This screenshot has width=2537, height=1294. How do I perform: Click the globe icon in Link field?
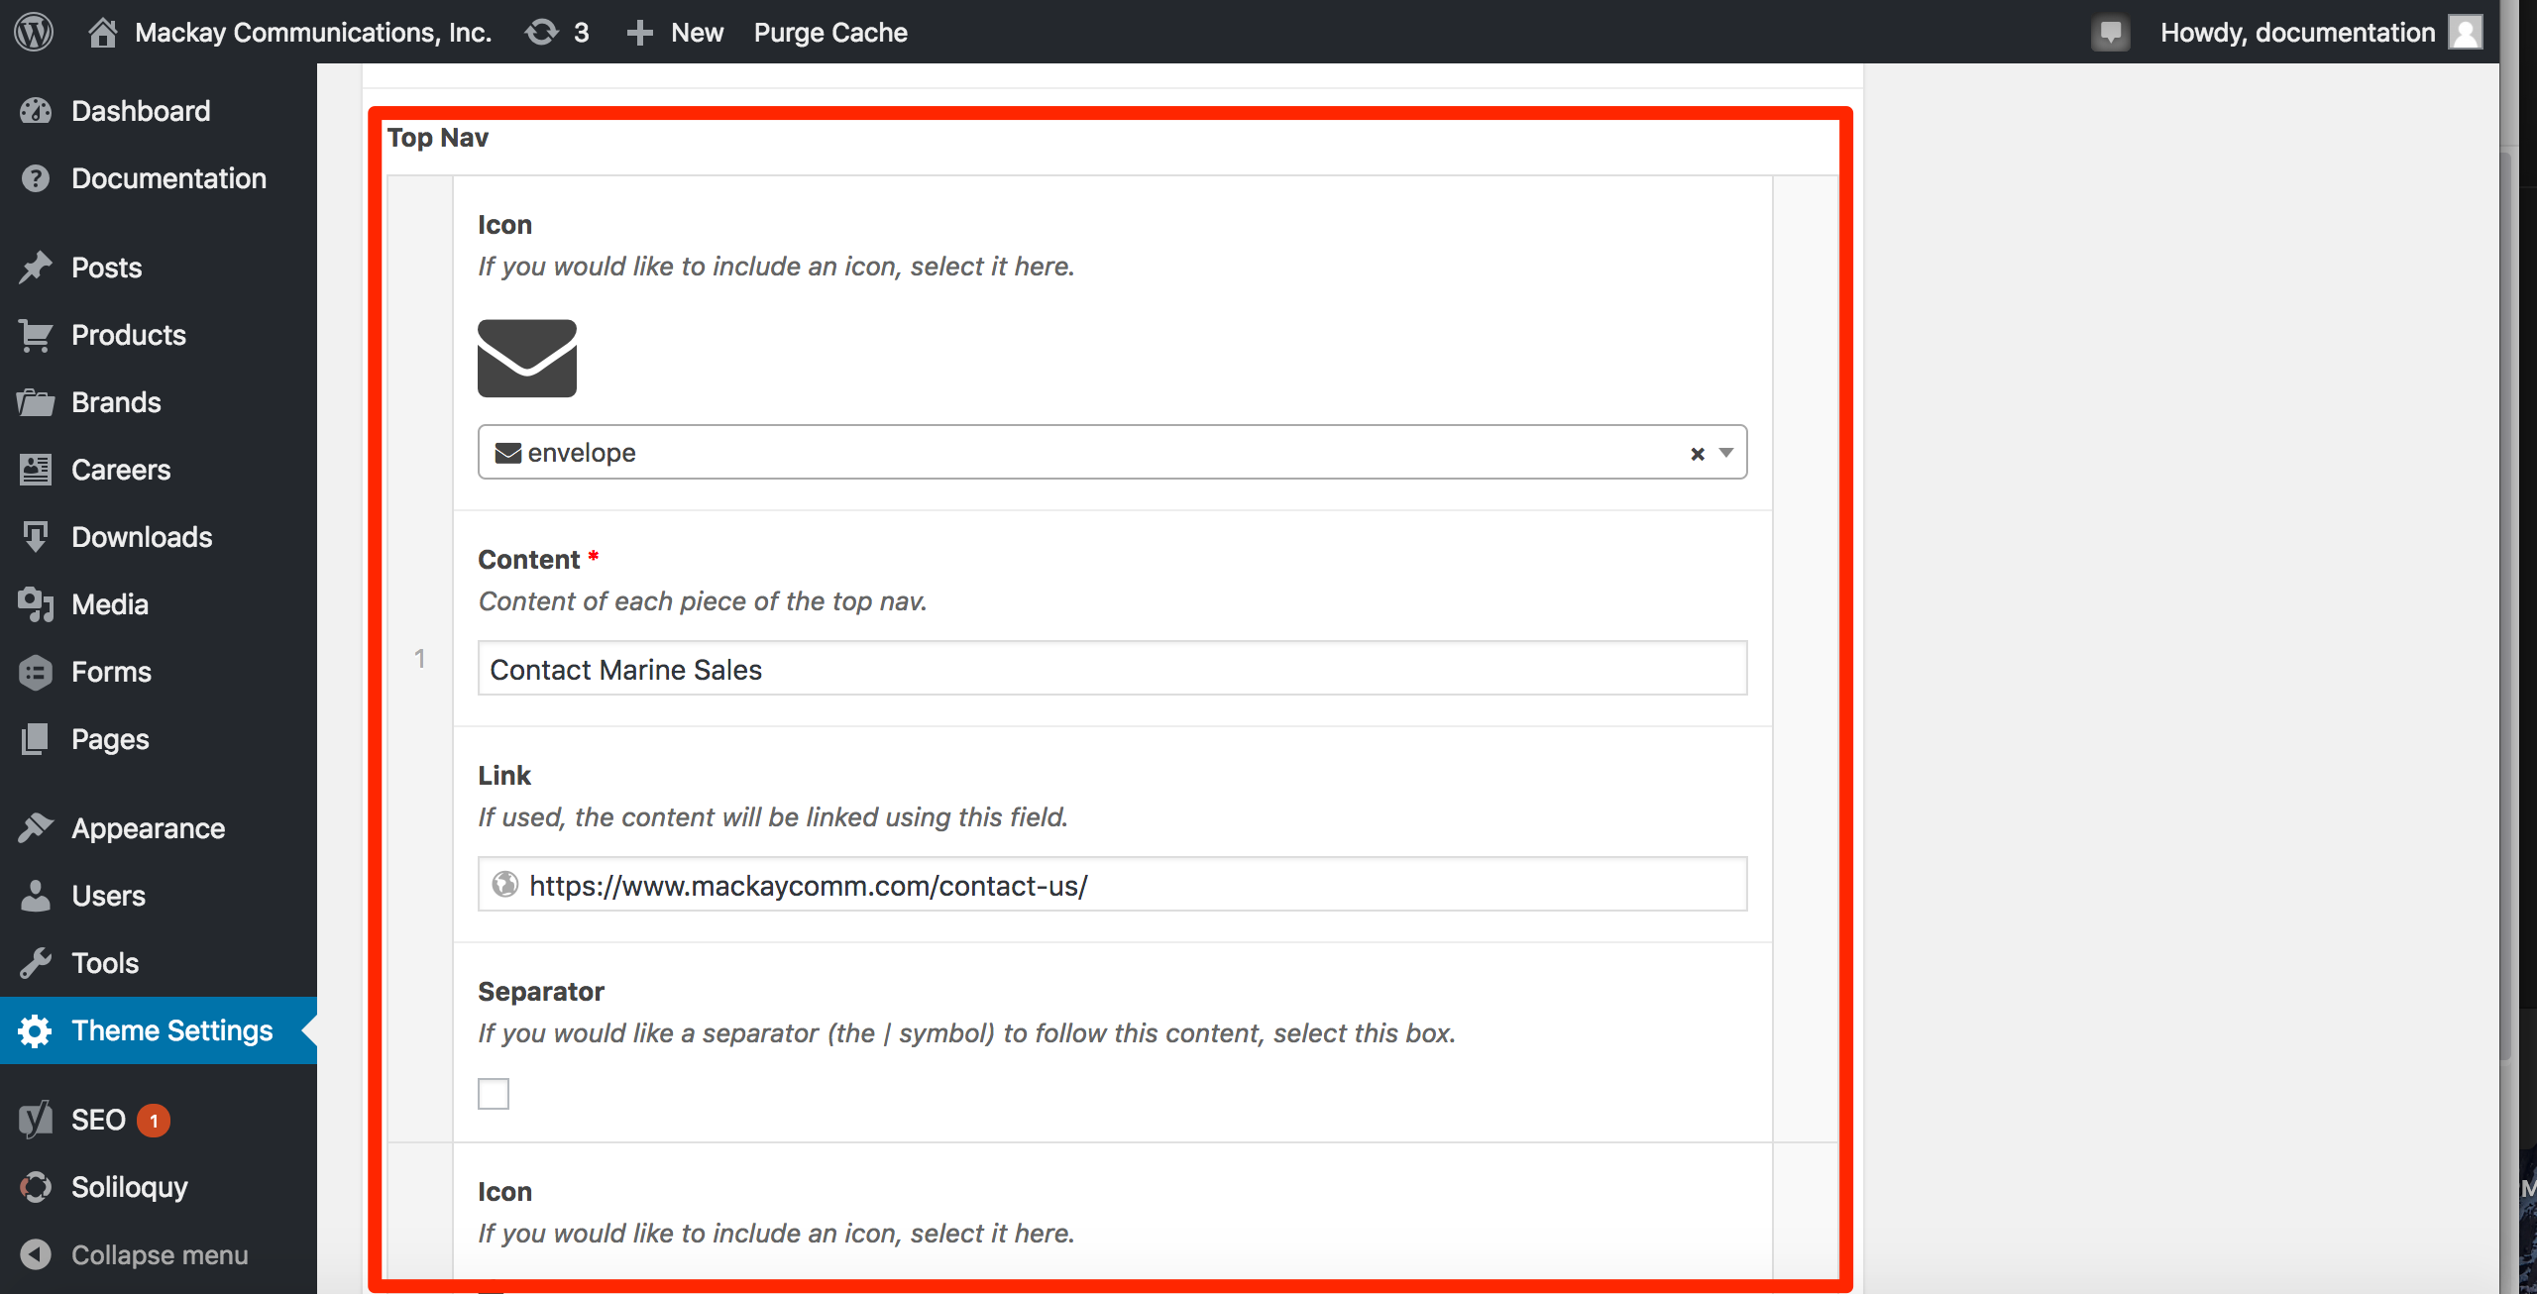click(x=505, y=884)
